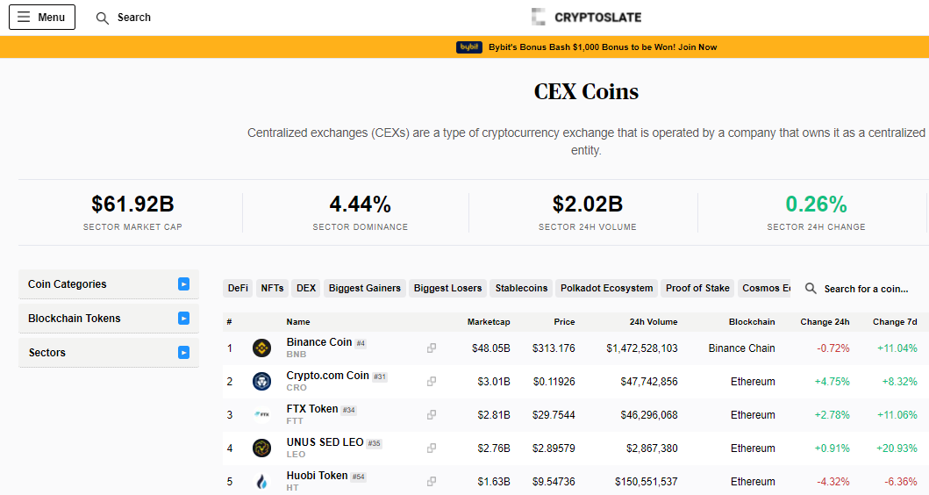
Task: Click the Crypto.com Coin logo icon
Action: click(x=261, y=381)
